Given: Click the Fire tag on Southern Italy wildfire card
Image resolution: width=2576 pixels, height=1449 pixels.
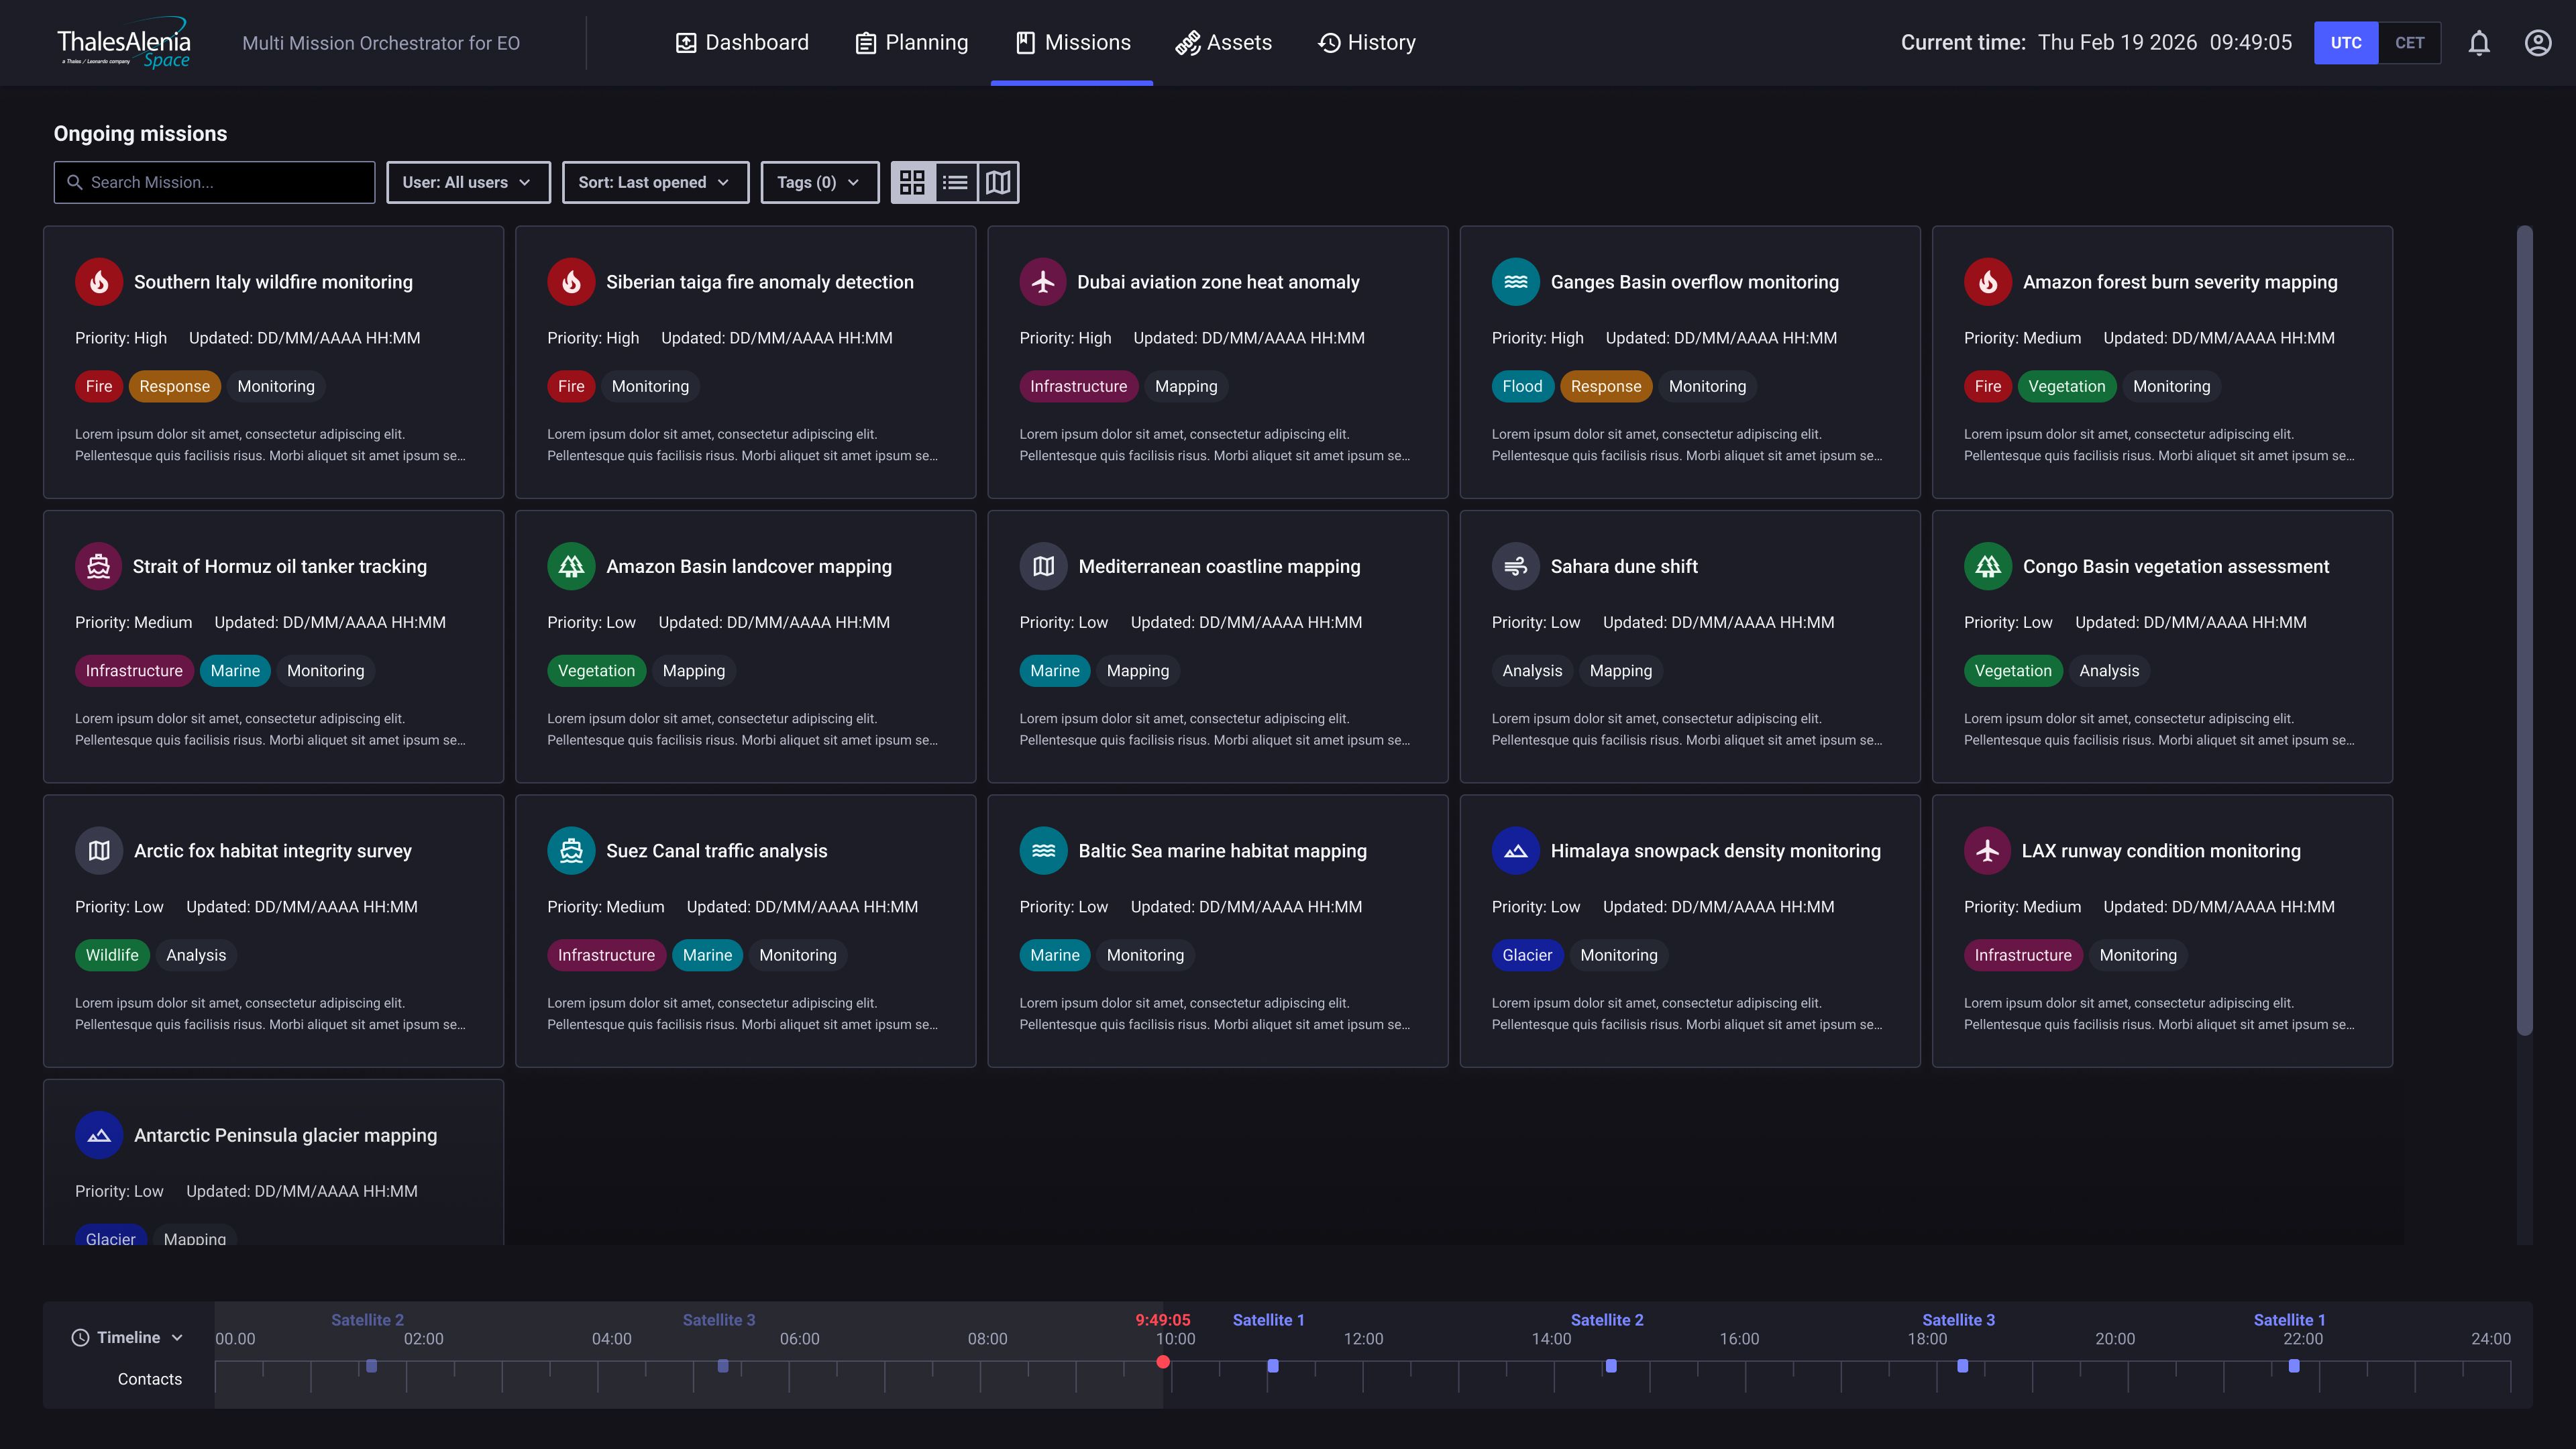Looking at the screenshot, I should coord(99,386).
